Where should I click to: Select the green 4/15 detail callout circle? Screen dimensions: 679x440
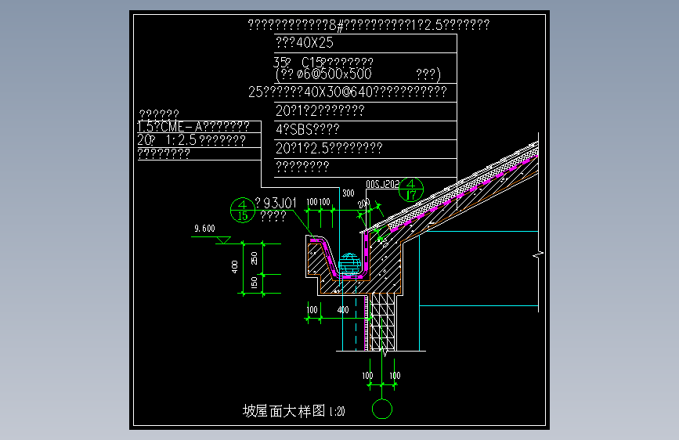coord(243,210)
